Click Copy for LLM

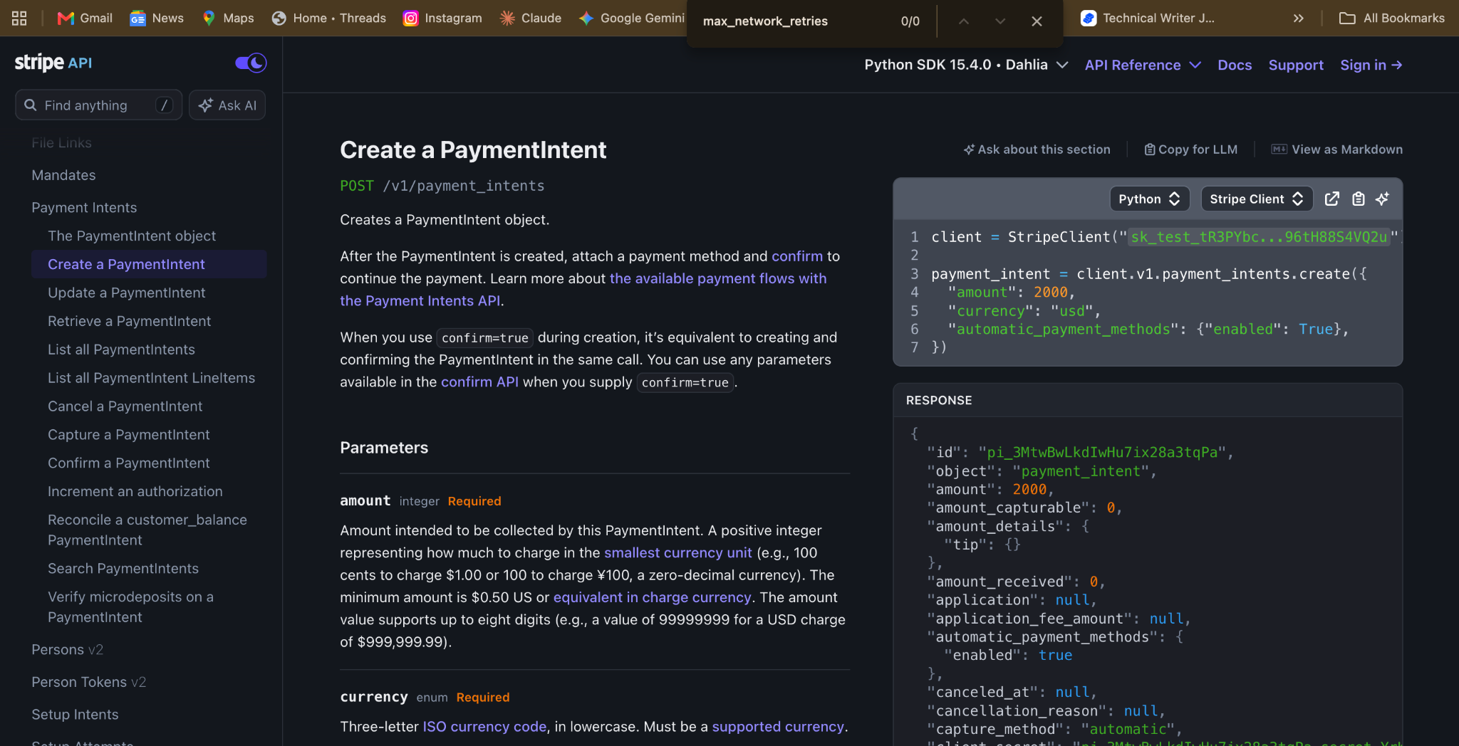(1190, 149)
